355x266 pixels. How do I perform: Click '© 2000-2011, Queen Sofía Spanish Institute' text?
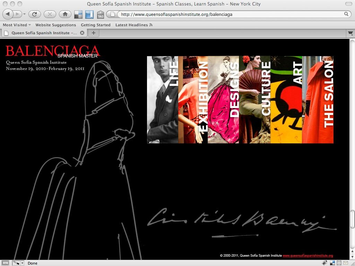pos(251,256)
